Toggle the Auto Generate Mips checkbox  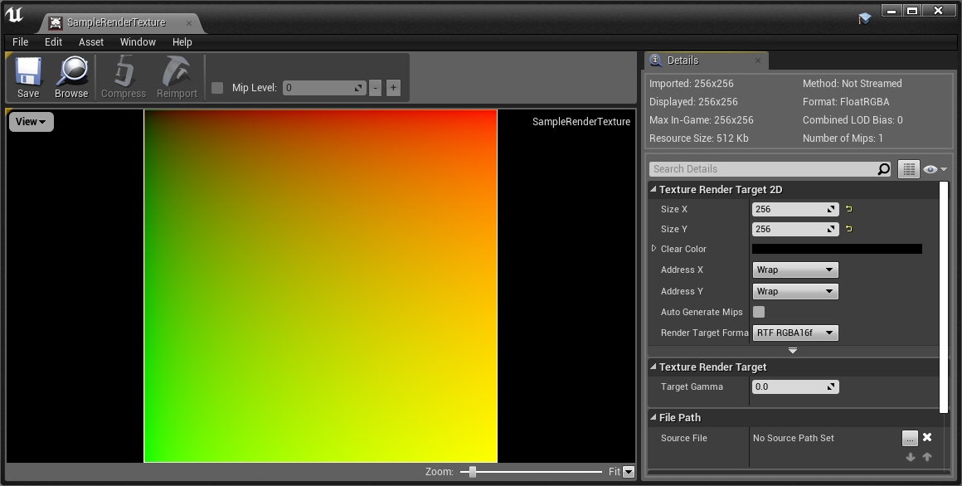pos(759,312)
